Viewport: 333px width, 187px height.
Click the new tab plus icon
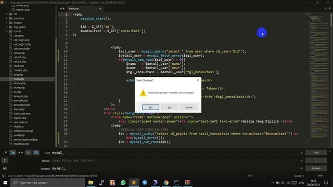326,9
